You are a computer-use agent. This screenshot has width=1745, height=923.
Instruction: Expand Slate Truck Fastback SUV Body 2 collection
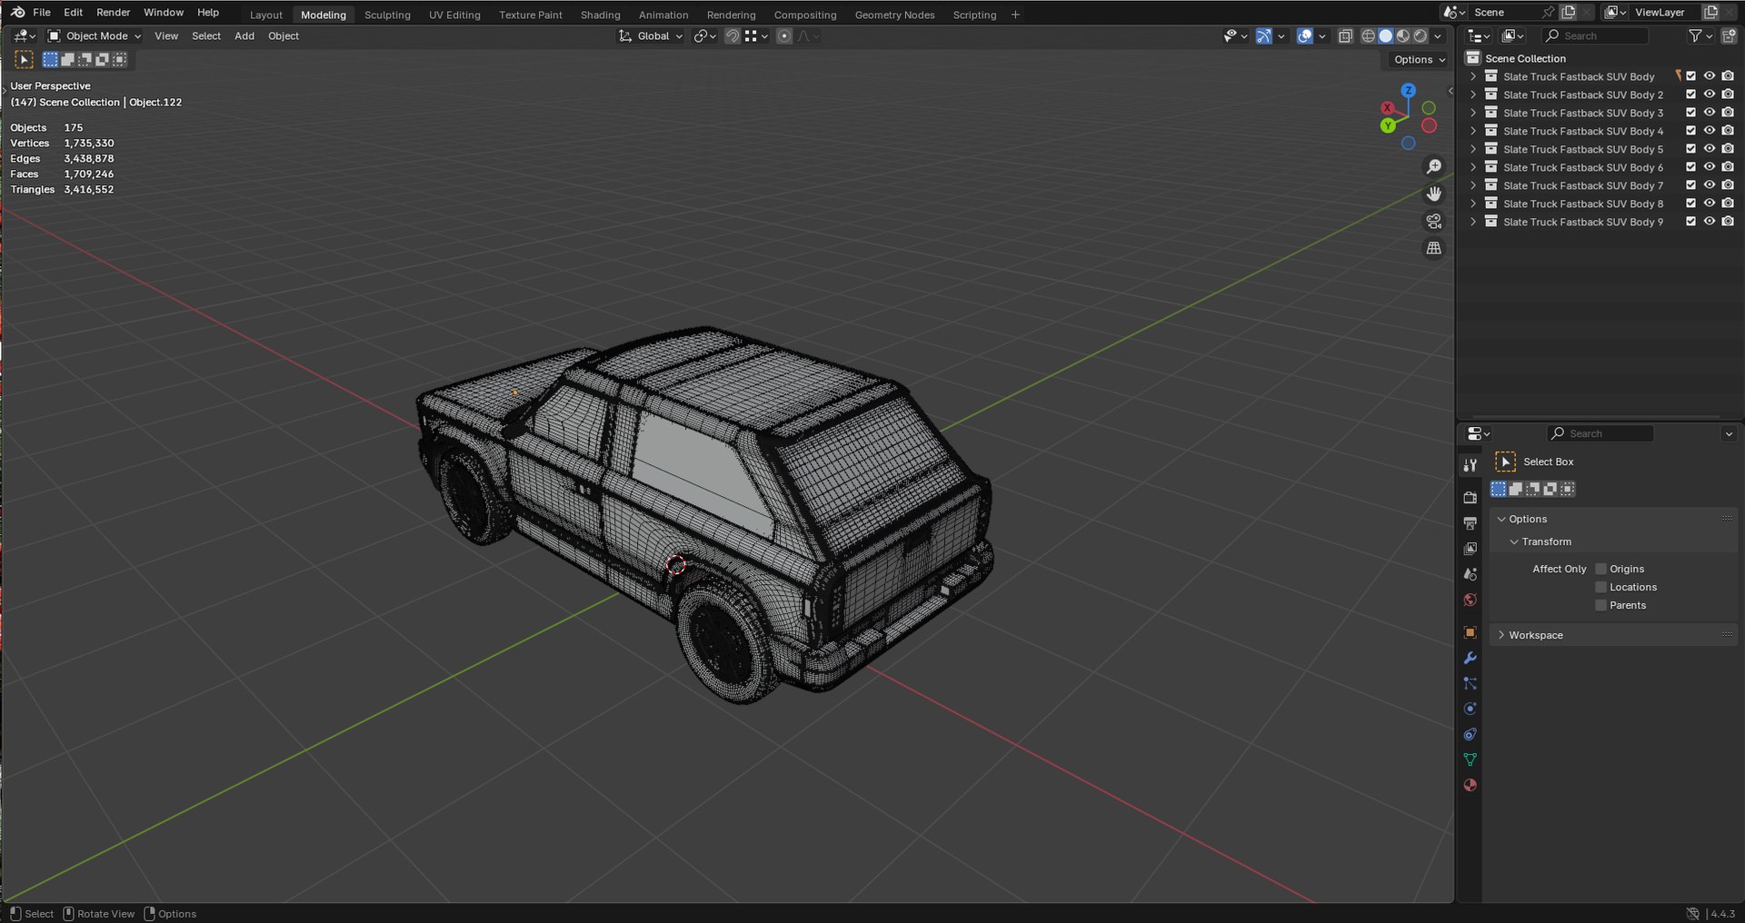(x=1473, y=94)
